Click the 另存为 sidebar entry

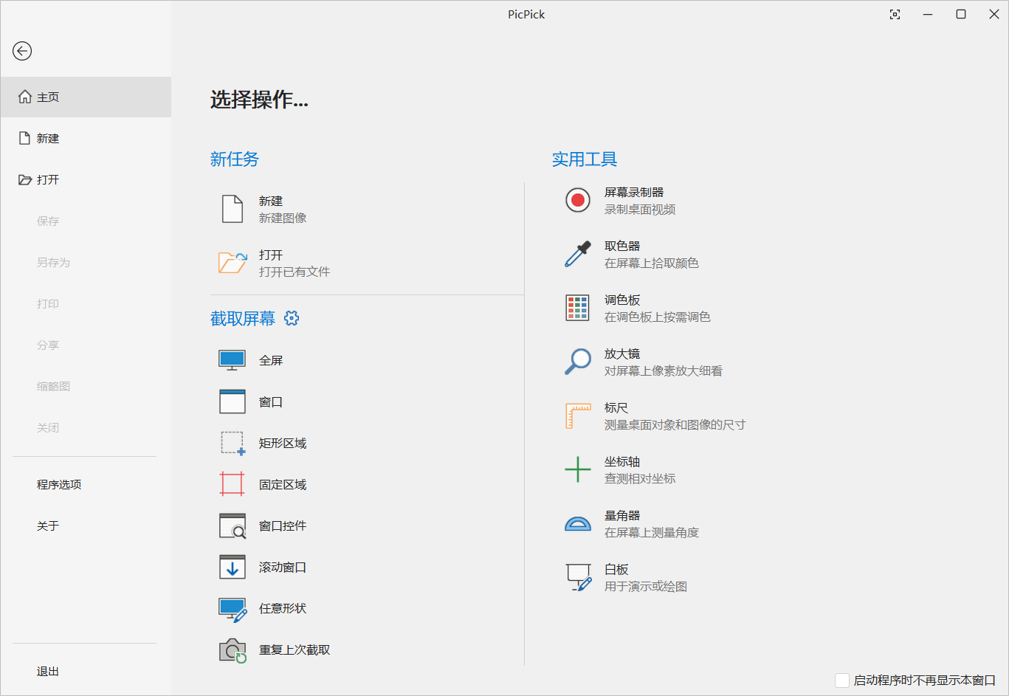[x=54, y=262]
